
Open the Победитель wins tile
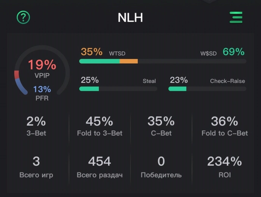(x=161, y=167)
